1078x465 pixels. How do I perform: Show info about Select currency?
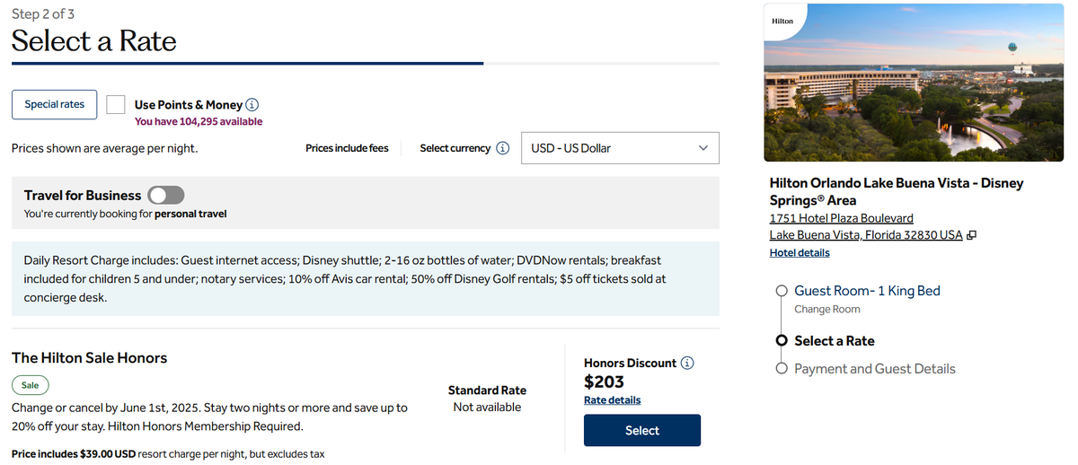pos(503,148)
